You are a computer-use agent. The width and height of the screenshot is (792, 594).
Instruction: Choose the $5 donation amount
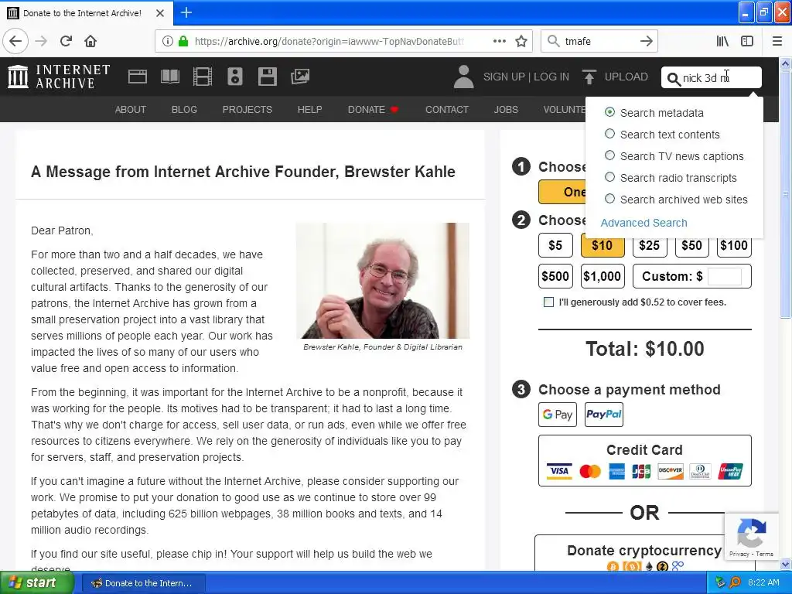tap(555, 245)
